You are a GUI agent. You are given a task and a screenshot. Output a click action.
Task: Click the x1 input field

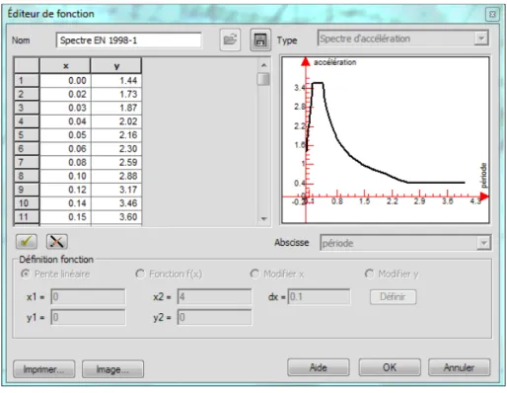point(88,297)
